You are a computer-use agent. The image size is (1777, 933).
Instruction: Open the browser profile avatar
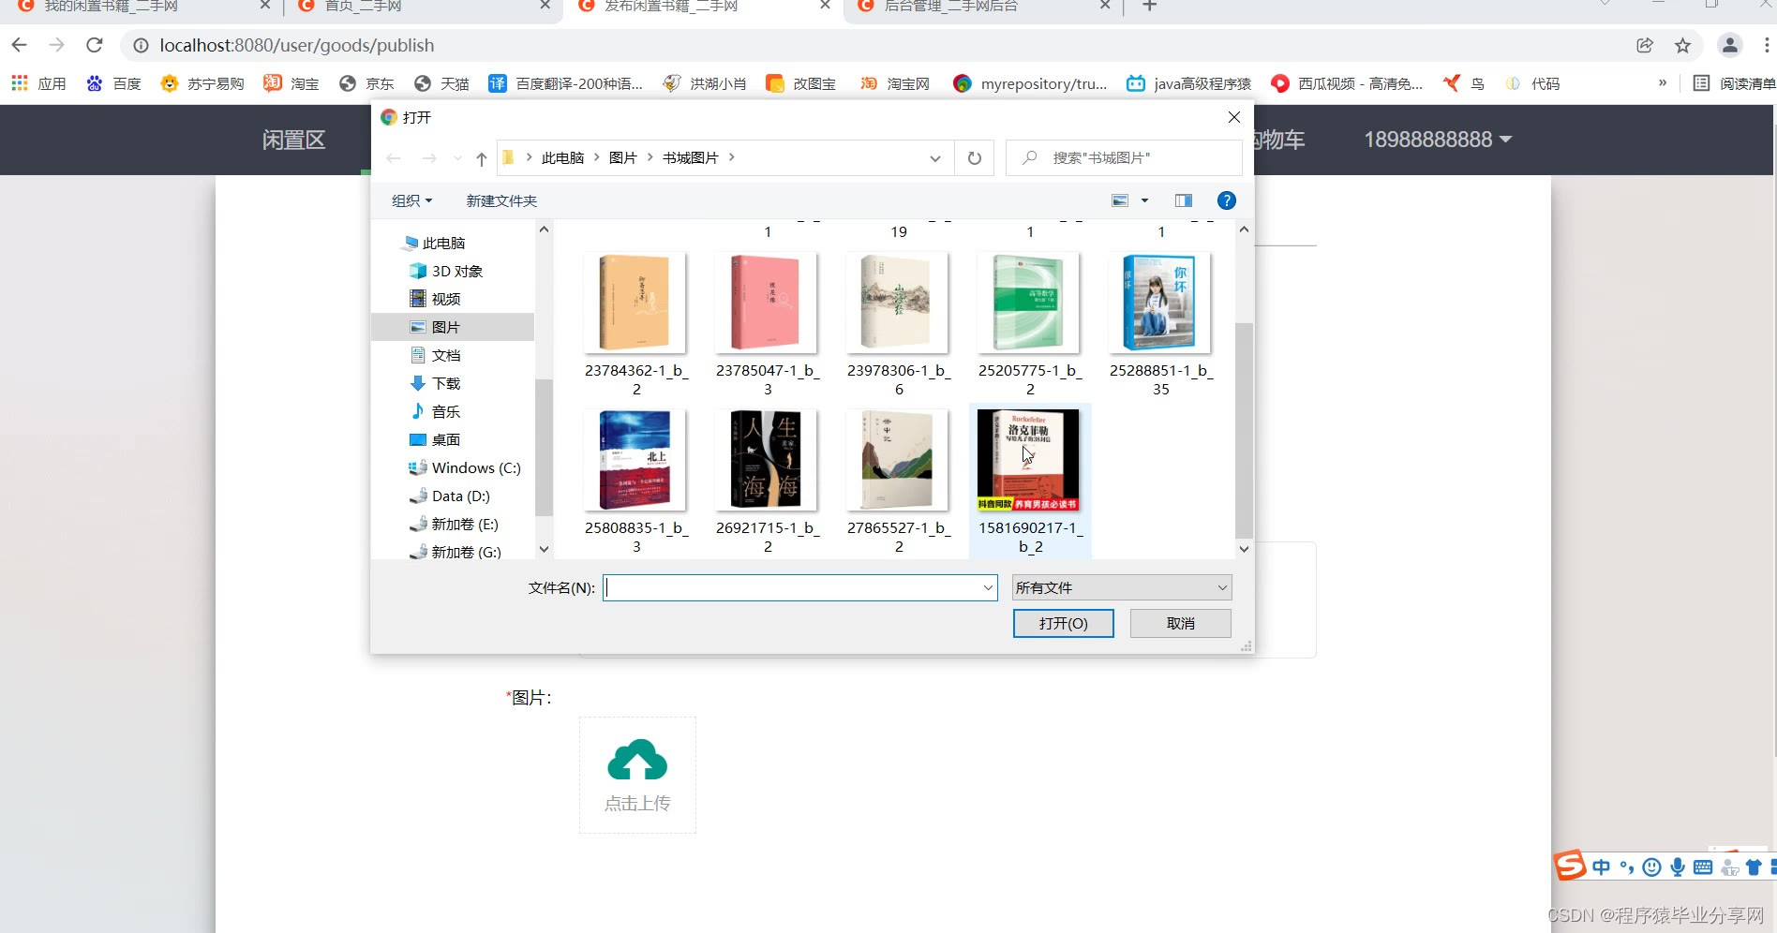(1729, 45)
